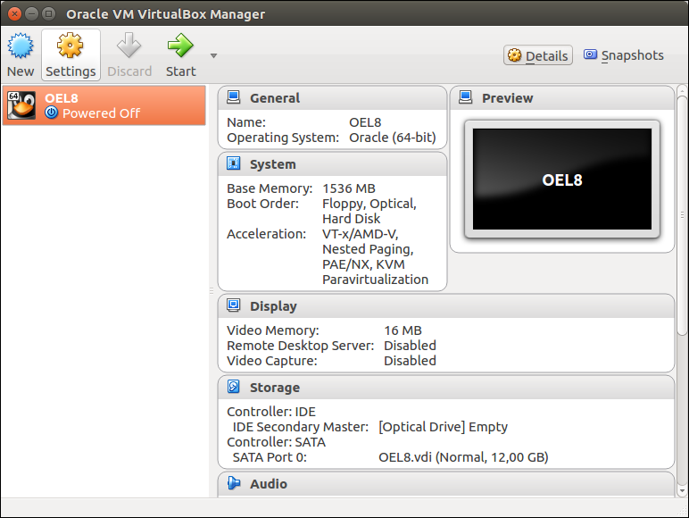
Task: Open the Audio section header link
Action: 269,484
